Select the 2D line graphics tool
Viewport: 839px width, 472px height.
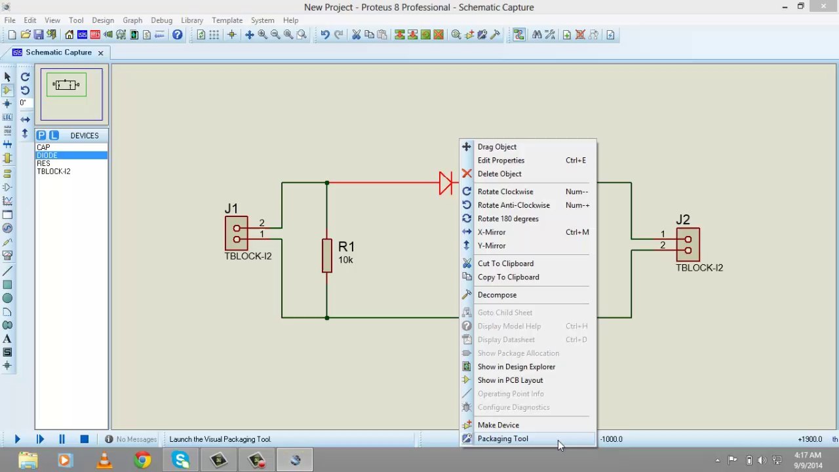pos(7,271)
